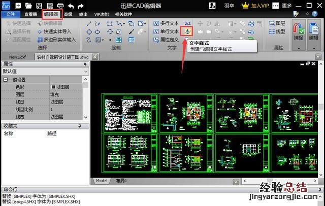Insert an image with the picture icon
Viewport: 325px width, 206px height.
click(x=119, y=40)
